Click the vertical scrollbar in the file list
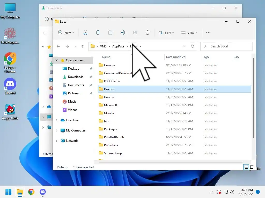The height and width of the screenshot is (198, 265). pyautogui.click(x=254, y=98)
